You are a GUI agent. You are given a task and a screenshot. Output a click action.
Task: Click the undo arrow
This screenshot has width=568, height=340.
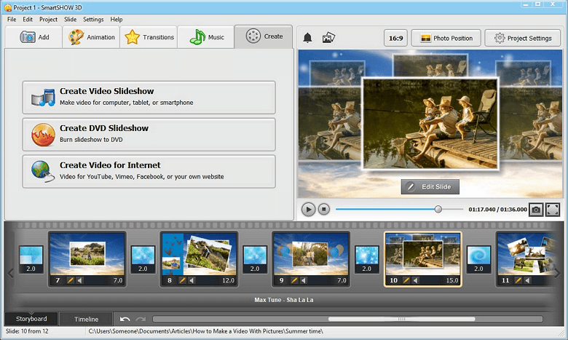125,319
